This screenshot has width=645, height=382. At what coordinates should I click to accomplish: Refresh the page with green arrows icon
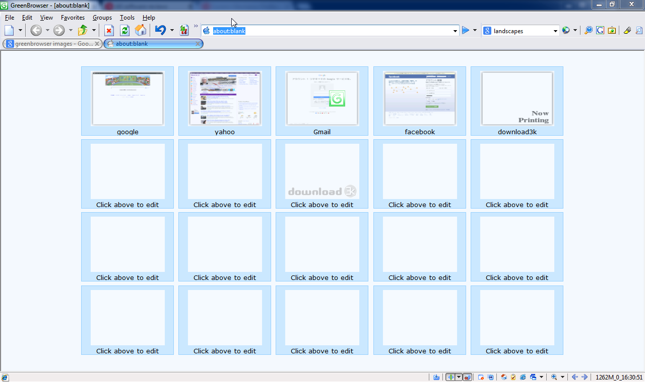(x=124, y=31)
